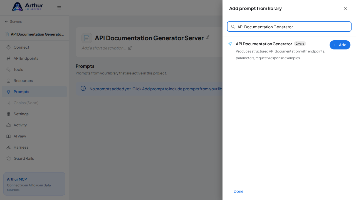Open the Harness section
The width and height of the screenshot is (356, 200).
[x=34, y=147]
